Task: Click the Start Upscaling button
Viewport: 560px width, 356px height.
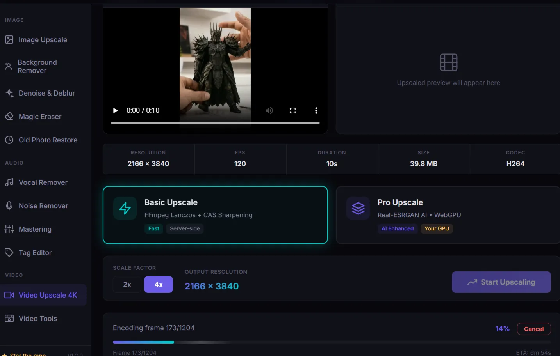Action: click(x=501, y=282)
